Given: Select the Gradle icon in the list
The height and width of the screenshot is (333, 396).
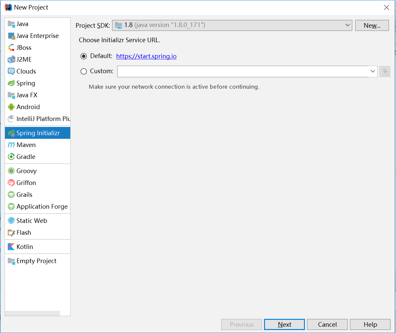Looking at the screenshot, I should tap(11, 157).
